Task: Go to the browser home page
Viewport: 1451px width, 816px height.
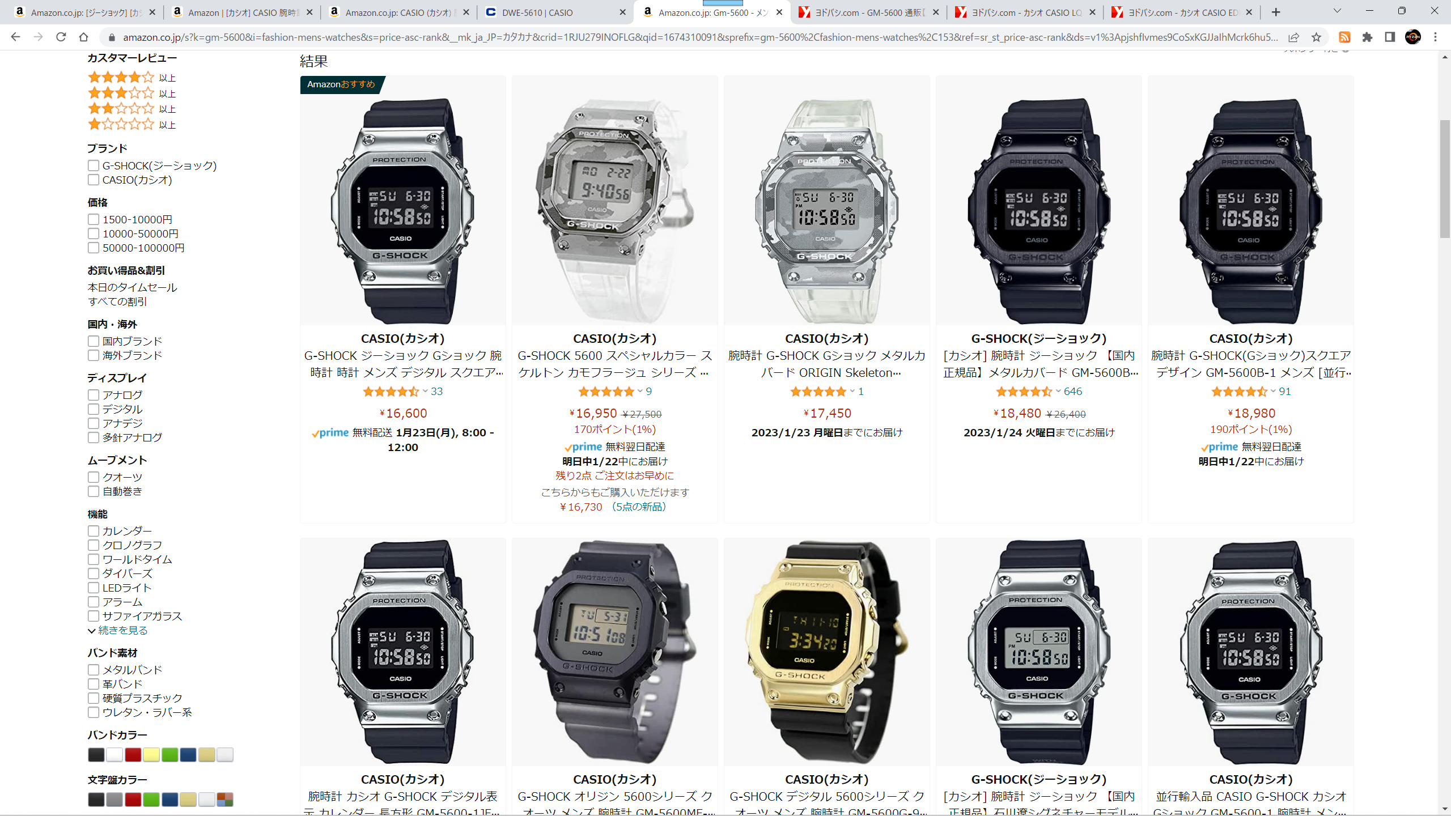Action: 83,37
